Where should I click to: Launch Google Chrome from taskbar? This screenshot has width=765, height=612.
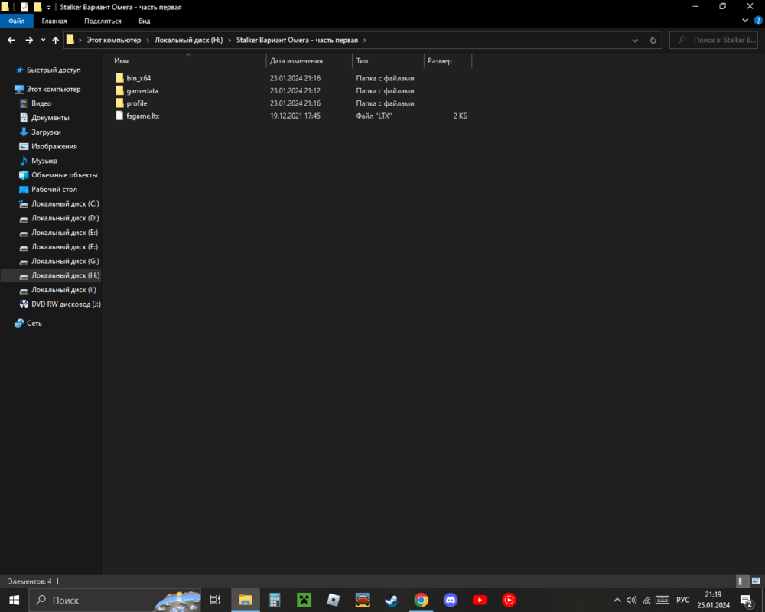421,600
